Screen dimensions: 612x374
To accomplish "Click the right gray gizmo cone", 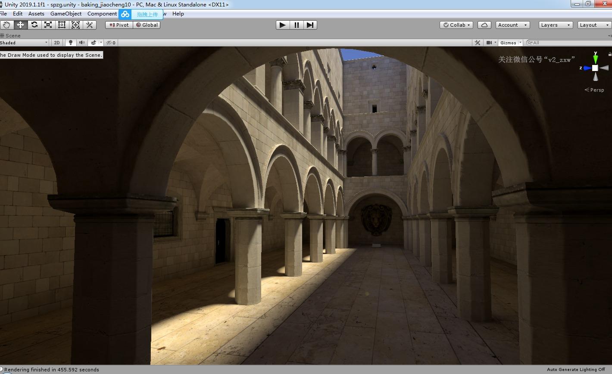I will click(x=604, y=68).
